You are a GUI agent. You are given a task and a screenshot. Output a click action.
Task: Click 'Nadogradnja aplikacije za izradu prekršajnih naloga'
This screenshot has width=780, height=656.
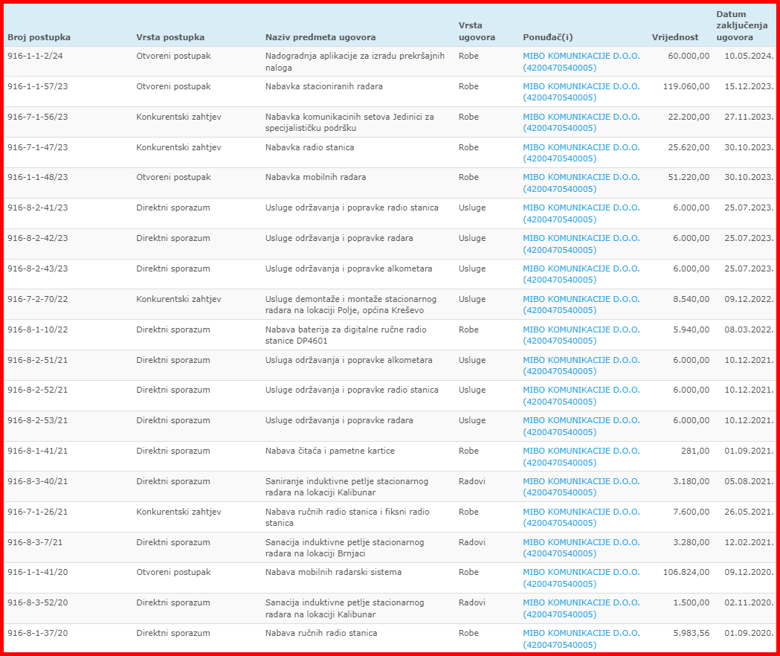[355, 62]
